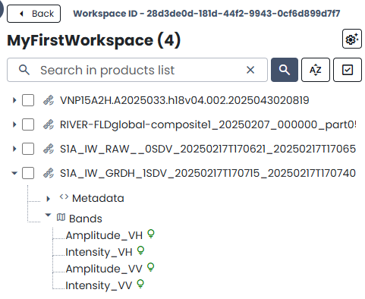Click the Bands map icon
This screenshot has width=365, height=299.
[x=61, y=217]
